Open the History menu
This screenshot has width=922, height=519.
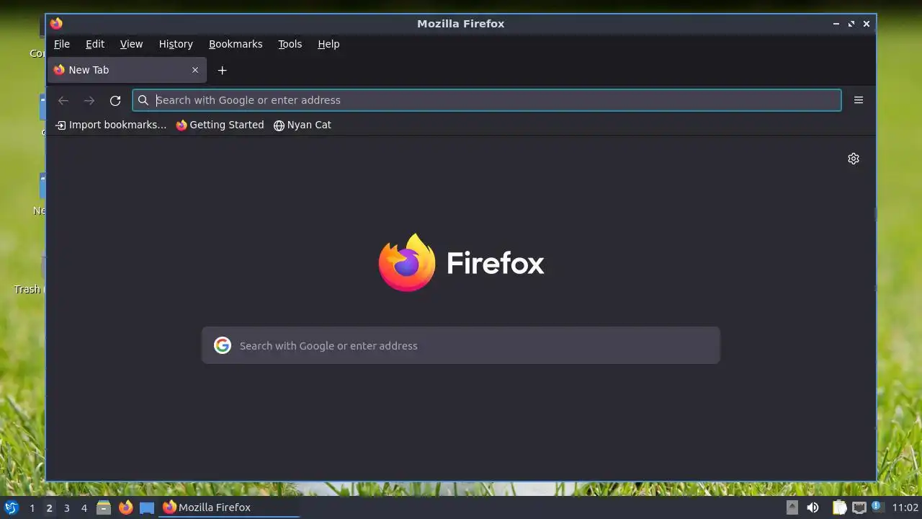176,44
